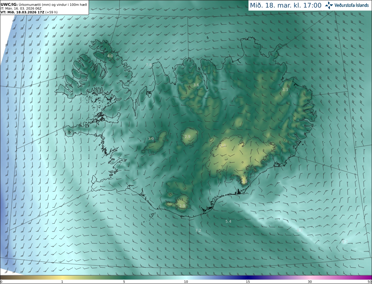Viewport: 372px width, 284px height.
Task: Click the 3.6 value in north Iceland
Action: [196, 85]
